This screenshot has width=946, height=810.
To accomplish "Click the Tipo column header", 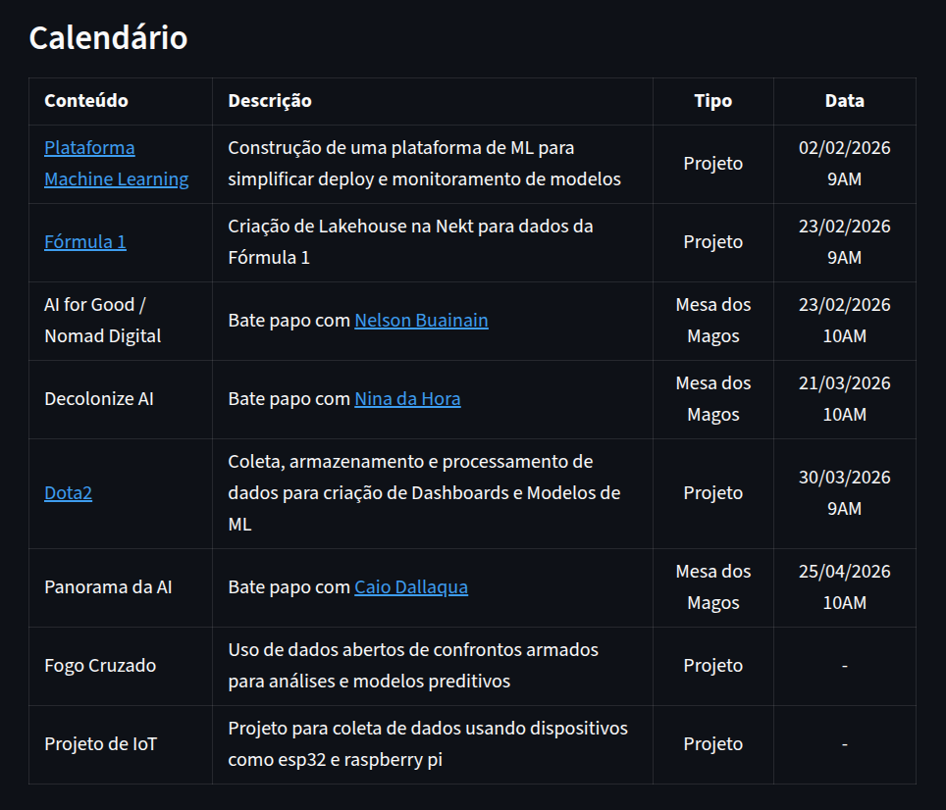I will click(712, 101).
